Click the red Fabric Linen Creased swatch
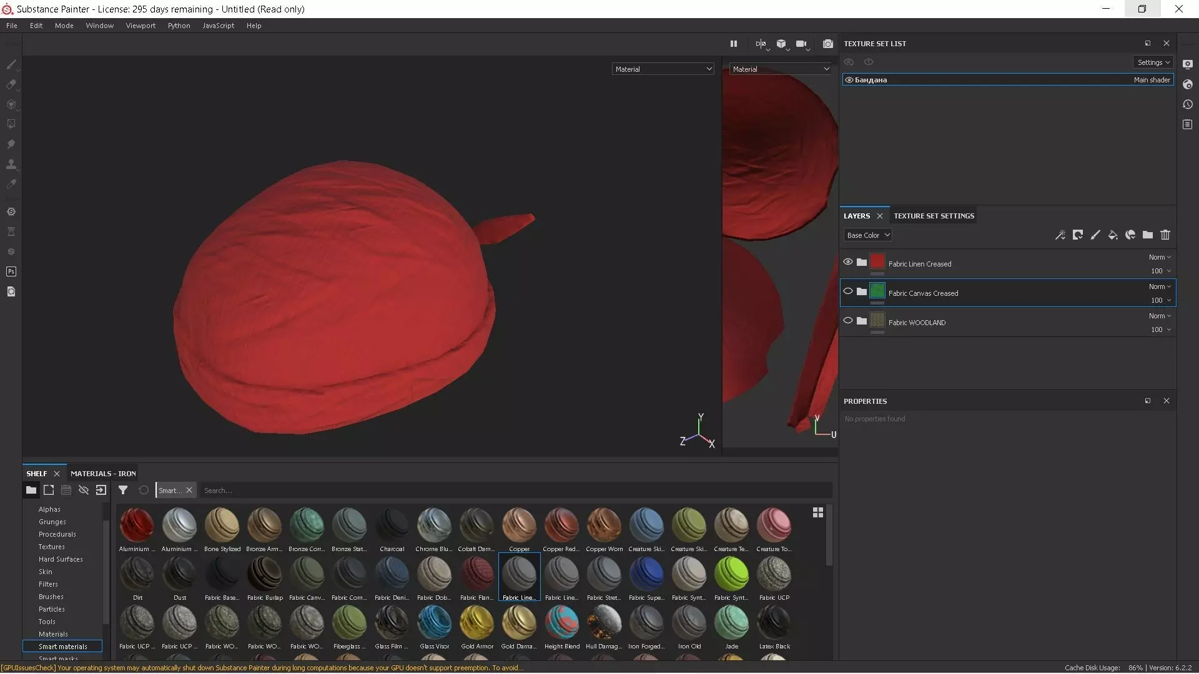Viewport: 1199px width, 674px height. click(877, 261)
